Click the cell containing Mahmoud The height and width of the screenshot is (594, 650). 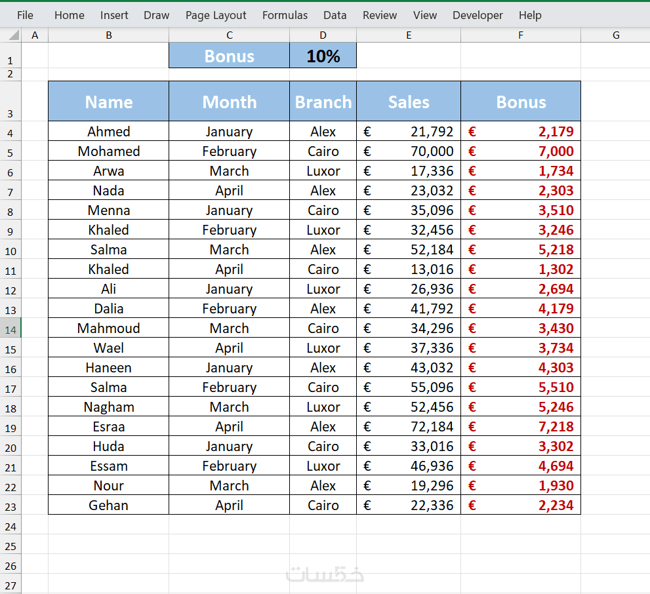coord(109,328)
